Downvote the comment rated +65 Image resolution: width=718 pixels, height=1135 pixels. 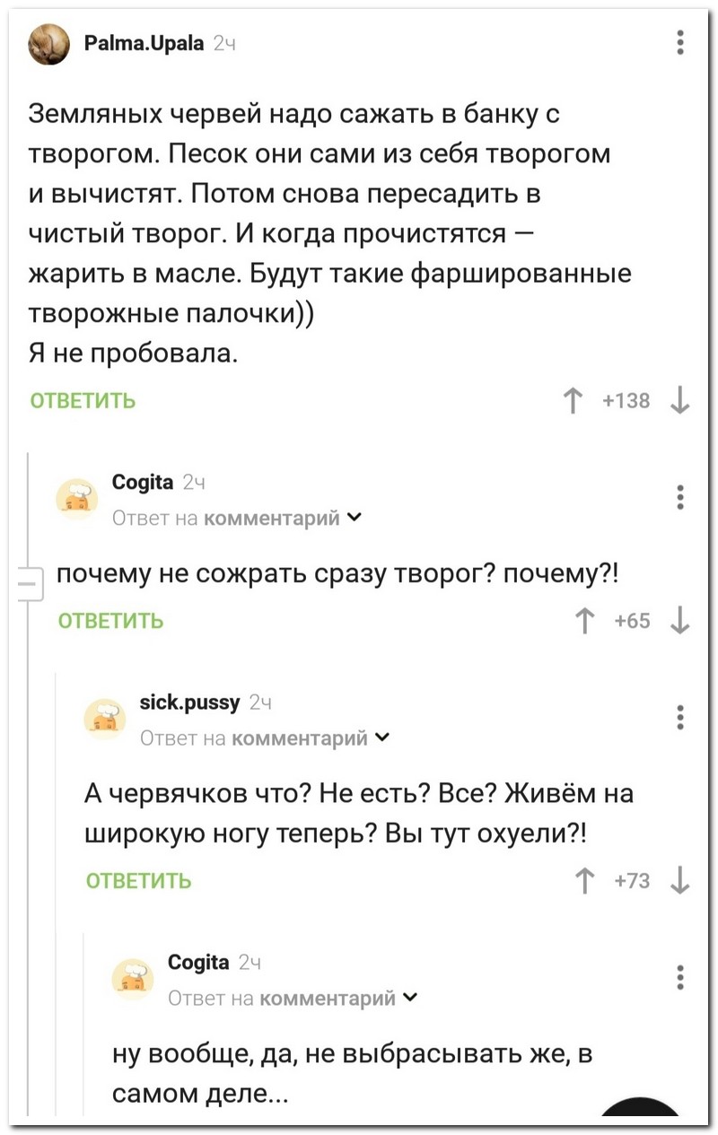click(680, 620)
